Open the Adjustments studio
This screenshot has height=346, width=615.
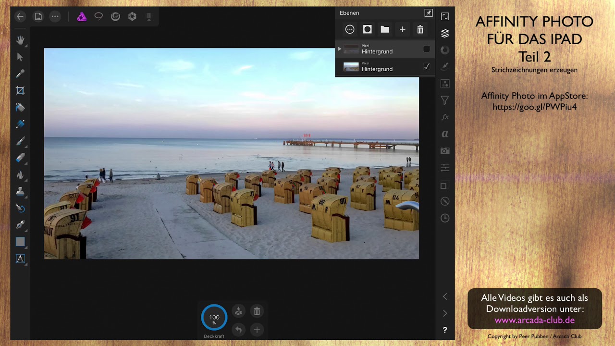click(x=445, y=84)
